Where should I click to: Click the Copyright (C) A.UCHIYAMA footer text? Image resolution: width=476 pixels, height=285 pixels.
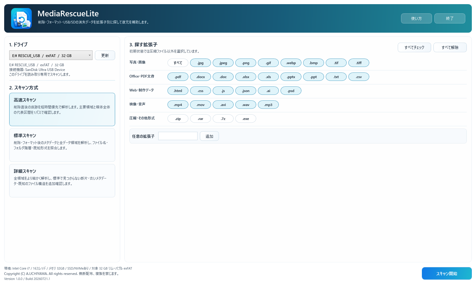tap(62, 274)
